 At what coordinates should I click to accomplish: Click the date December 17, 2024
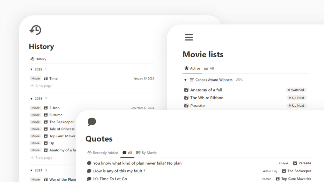pyautogui.click(x=142, y=108)
